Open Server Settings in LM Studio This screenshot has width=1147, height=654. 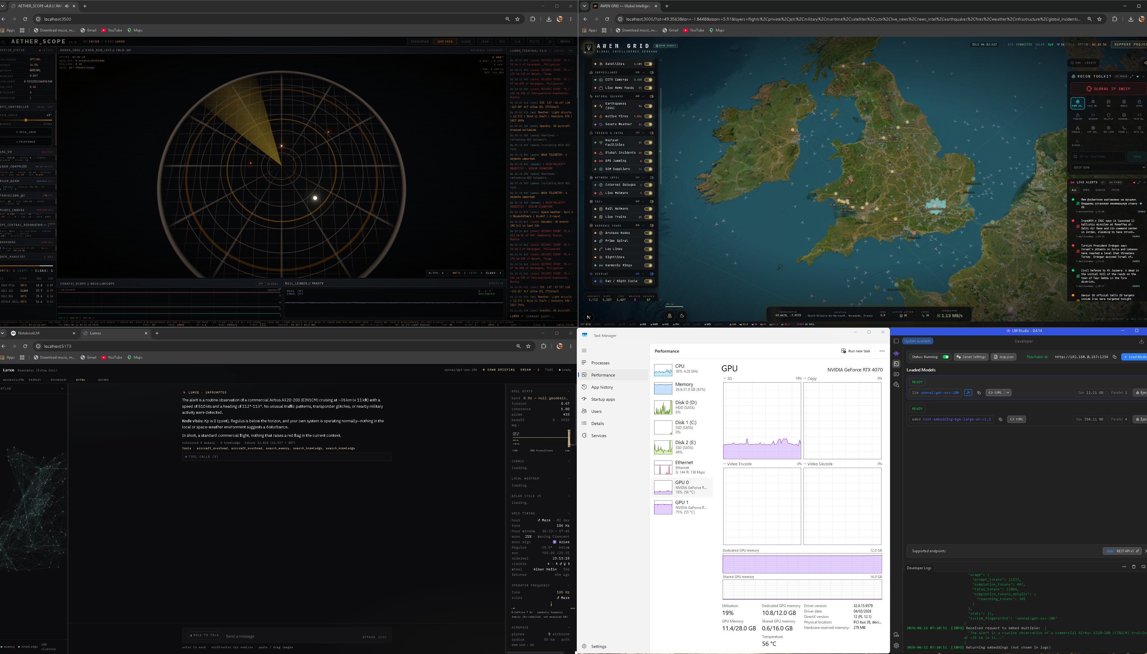971,357
